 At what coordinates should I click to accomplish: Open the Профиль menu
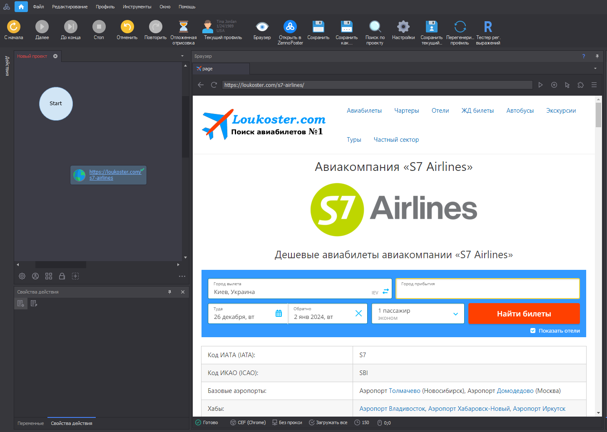pos(105,7)
